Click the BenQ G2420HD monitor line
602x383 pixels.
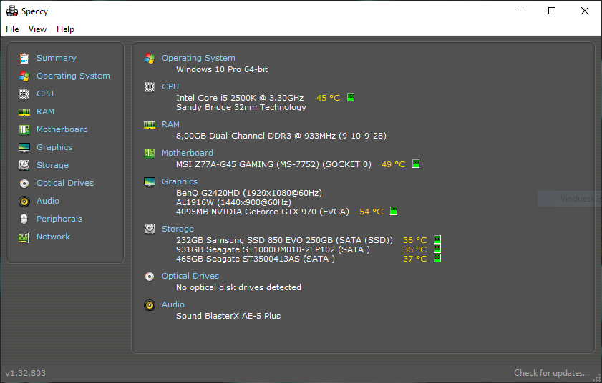249,193
